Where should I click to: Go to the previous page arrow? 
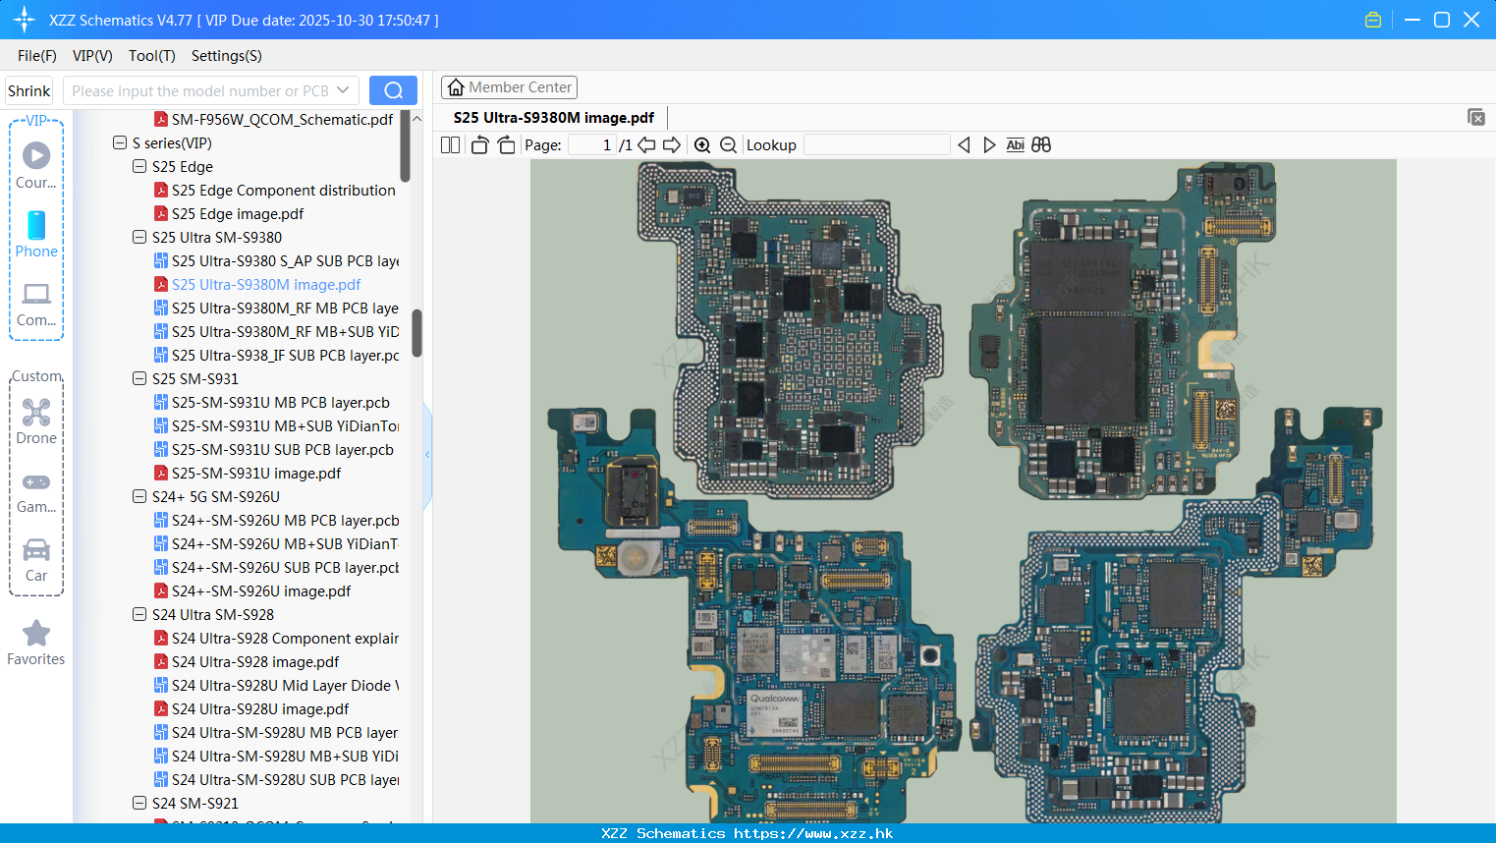click(x=646, y=145)
